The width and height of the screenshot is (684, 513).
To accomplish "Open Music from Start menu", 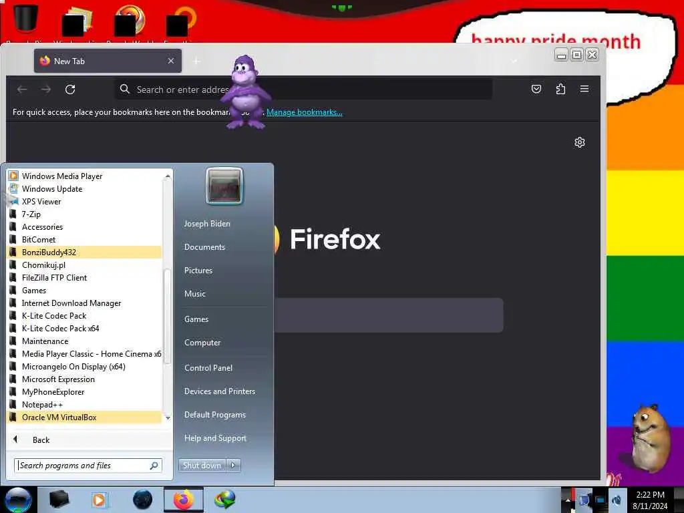I will 194,294.
